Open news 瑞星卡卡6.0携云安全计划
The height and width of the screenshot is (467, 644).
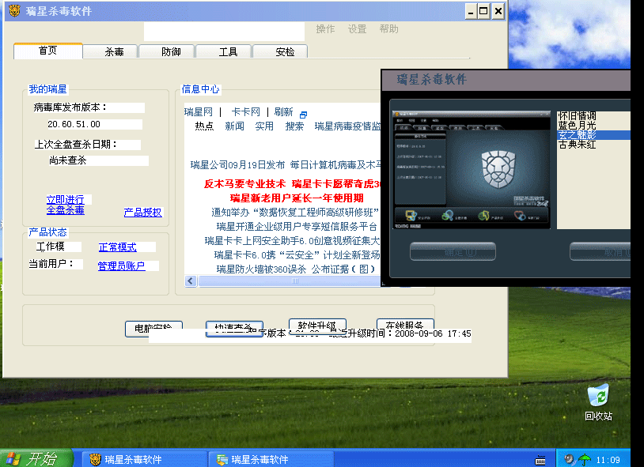click(x=297, y=255)
